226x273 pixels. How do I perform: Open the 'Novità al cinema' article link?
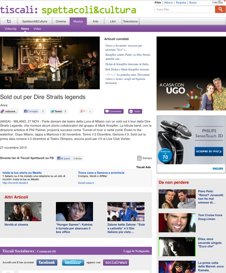click(x=16, y=225)
